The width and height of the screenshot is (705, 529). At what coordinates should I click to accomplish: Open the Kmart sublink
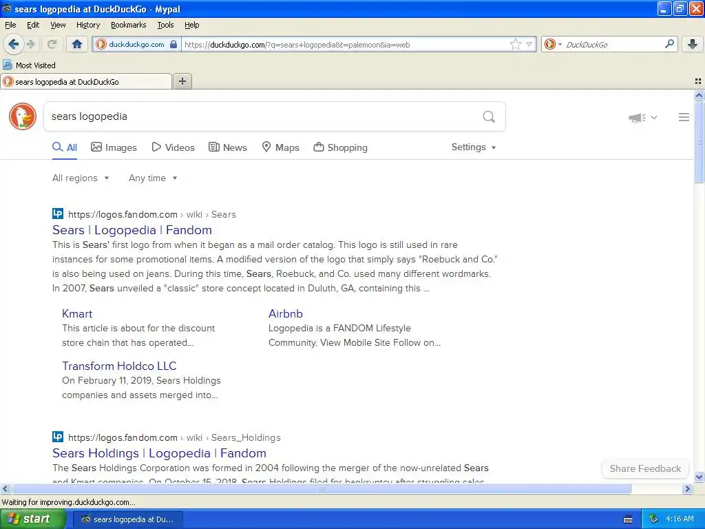coord(77,313)
